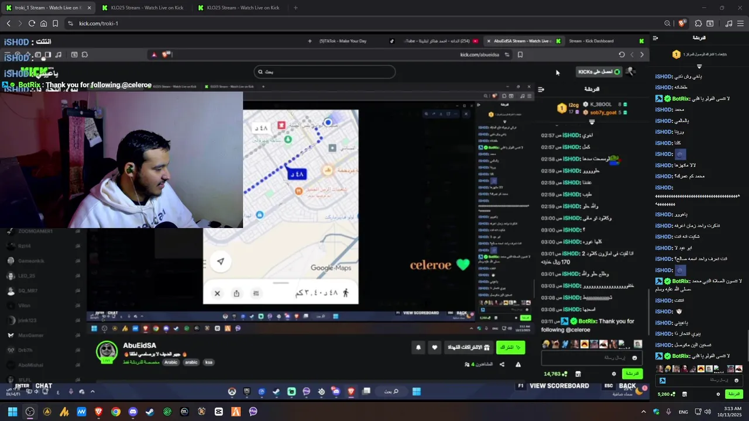This screenshot has height=421, width=749.
Task: Open the browser extensions puzzle icon
Action: coord(698,23)
